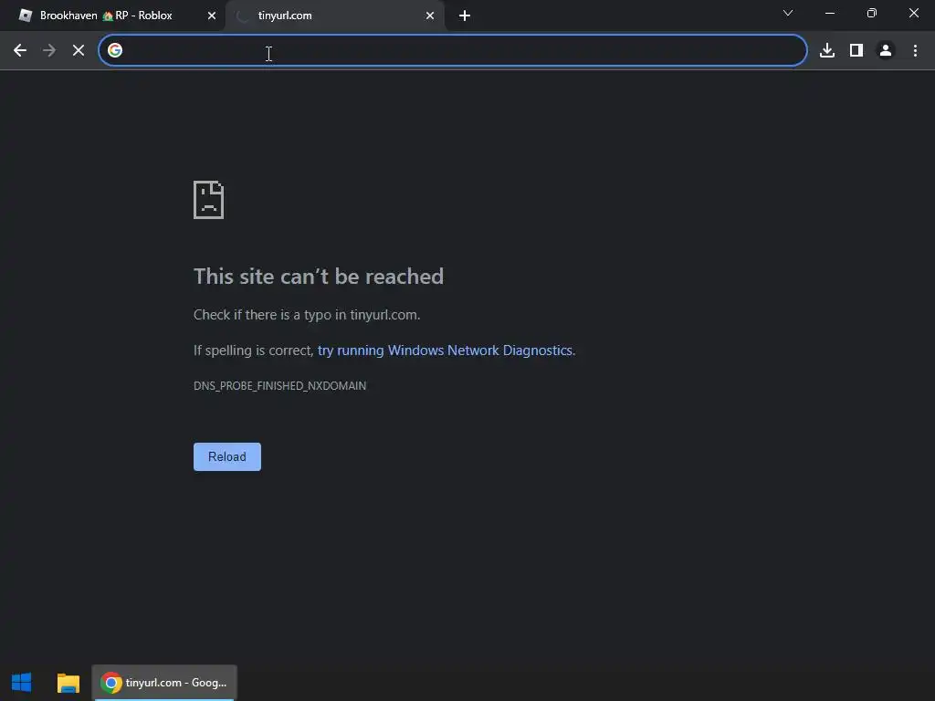Click the Roblox favicon on the first tab
The image size is (935, 701).
26,16
